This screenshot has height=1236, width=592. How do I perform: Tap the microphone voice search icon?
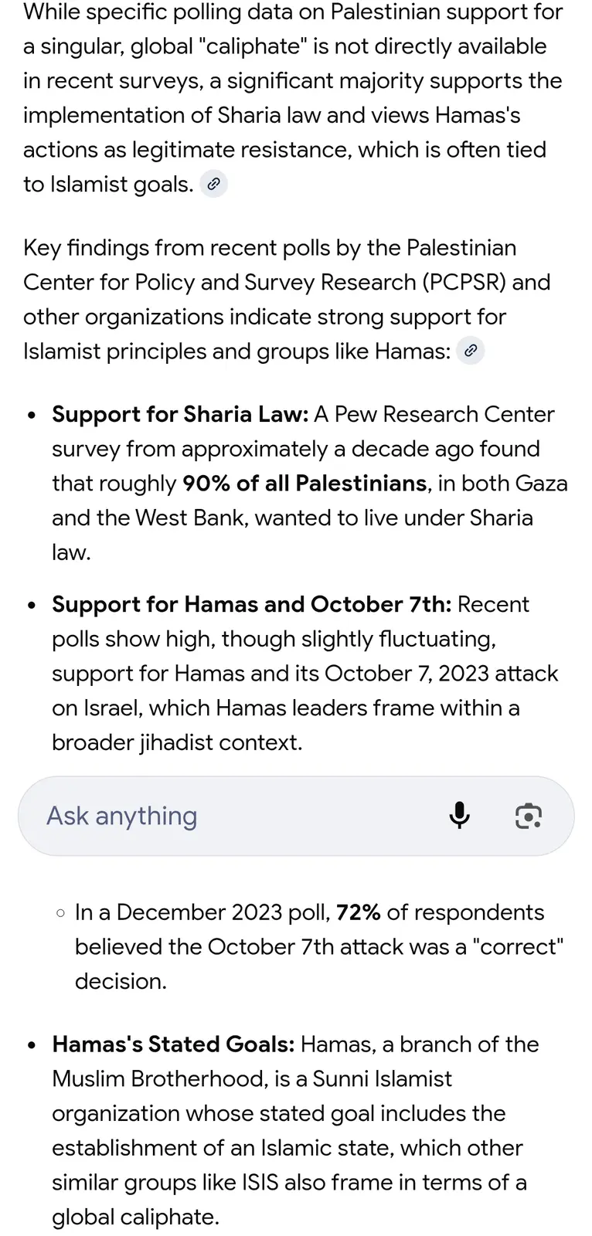click(459, 816)
